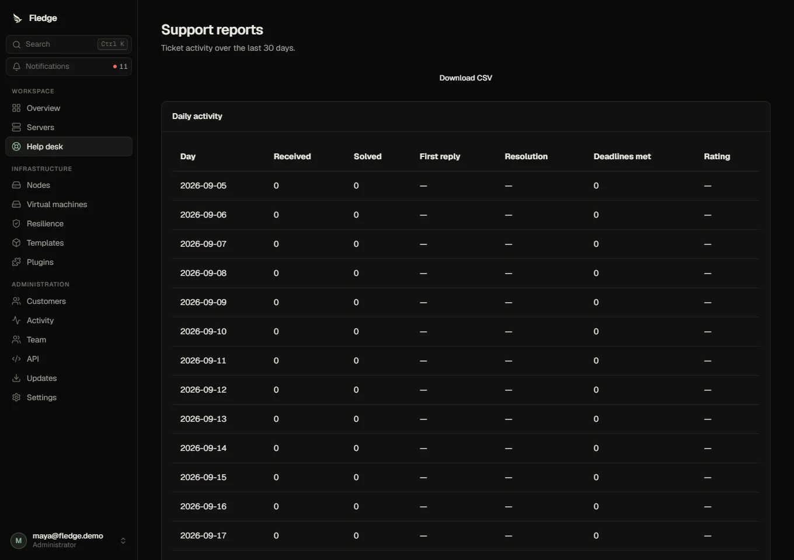Screen dimensions: 794x560
Task: Click the Rating column header
Action: pyautogui.click(x=717, y=156)
